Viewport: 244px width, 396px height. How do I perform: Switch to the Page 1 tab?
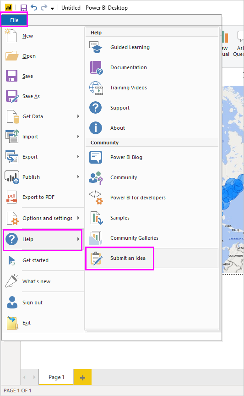click(56, 377)
